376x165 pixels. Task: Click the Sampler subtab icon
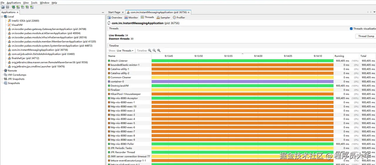(158, 18)
